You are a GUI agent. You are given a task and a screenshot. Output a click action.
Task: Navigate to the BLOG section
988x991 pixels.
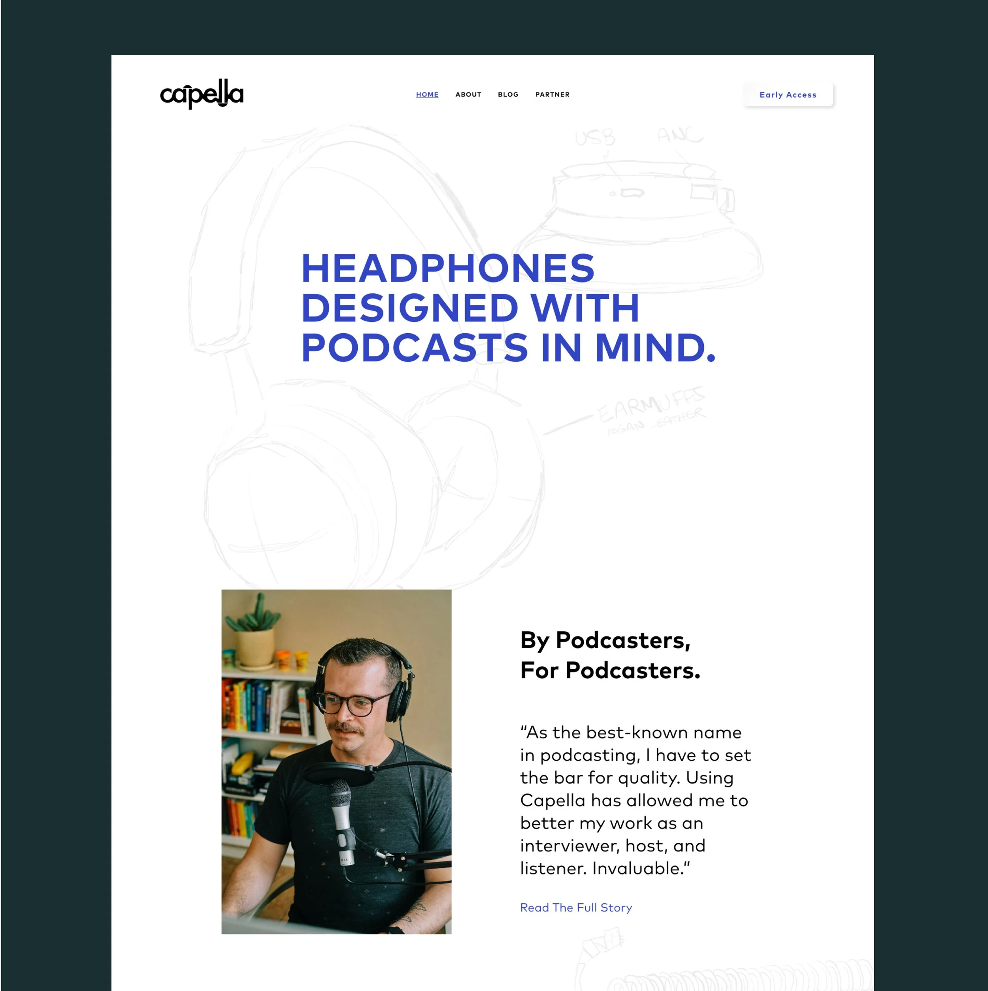click(x=507, y=94)
